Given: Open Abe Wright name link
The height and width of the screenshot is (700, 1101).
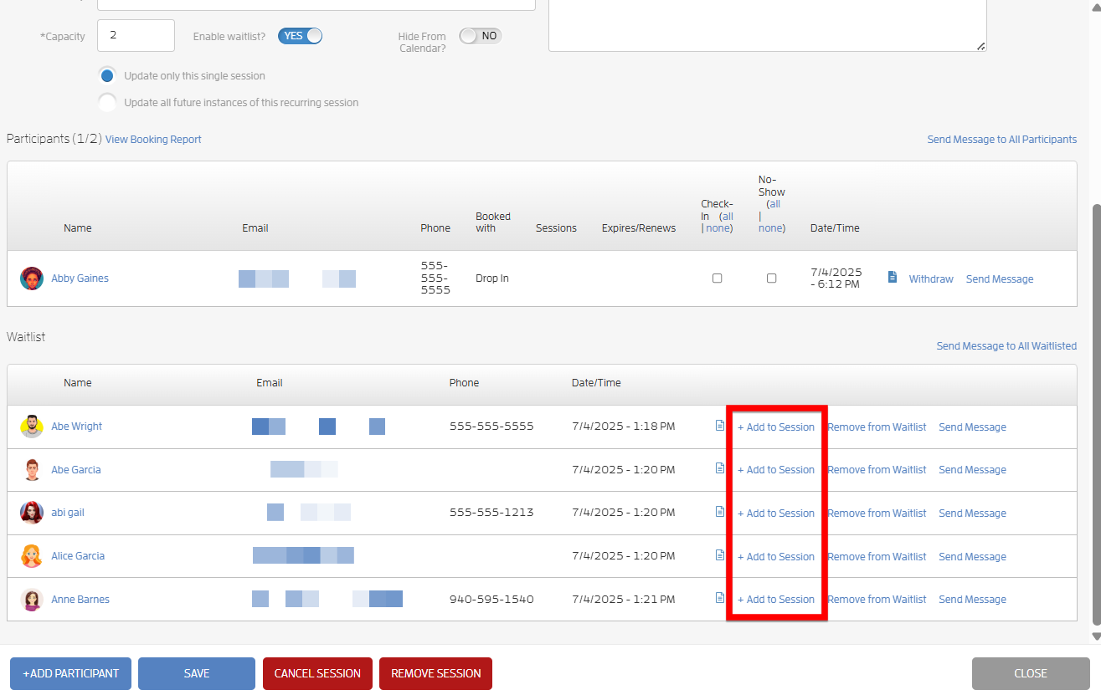Looking at the screenshot, I should coord(76,427).
